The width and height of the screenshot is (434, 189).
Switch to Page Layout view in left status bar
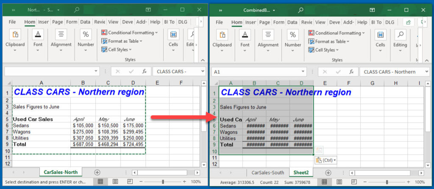click(115, 181)
